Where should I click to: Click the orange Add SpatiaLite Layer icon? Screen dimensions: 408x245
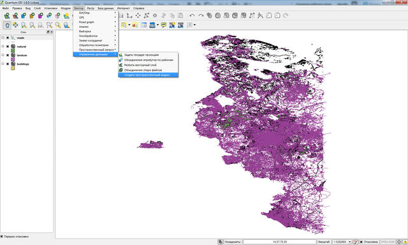pyautogui.click(x=32, y=15)
